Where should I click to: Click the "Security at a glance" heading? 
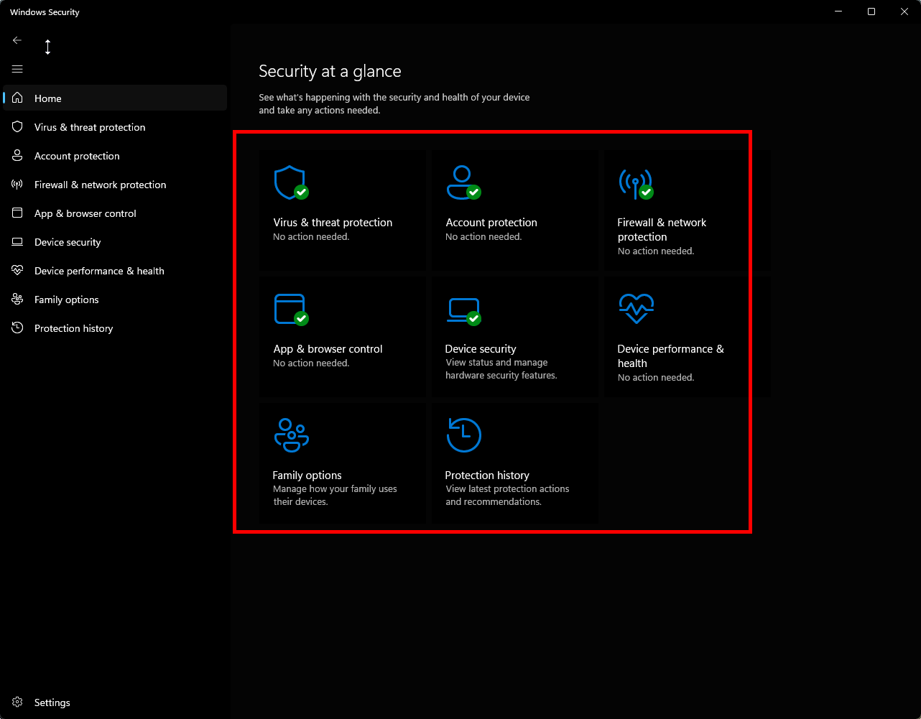(x=330, y=71)
